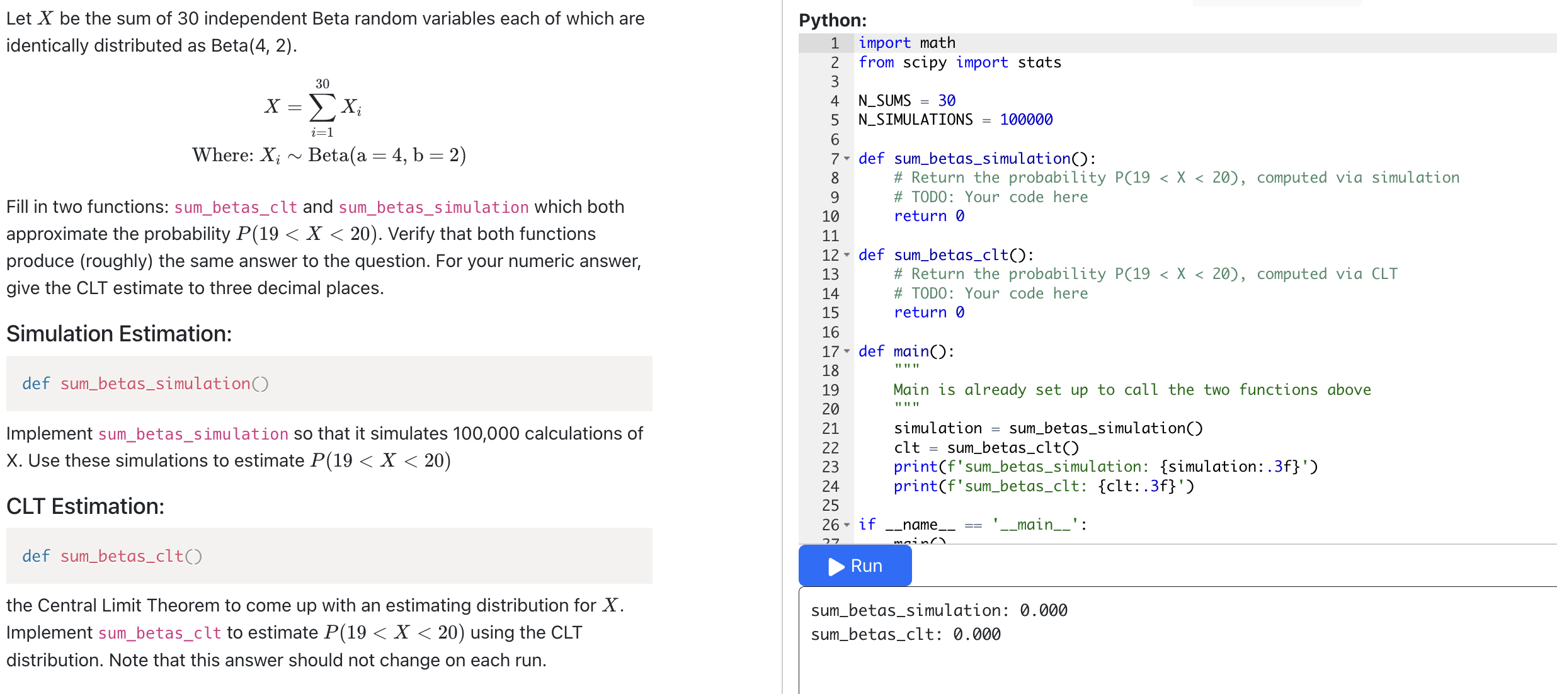The width and height of the screenshot is (1557, 694).
Task: Click the Run play icon
Action: tap(838, 566)
